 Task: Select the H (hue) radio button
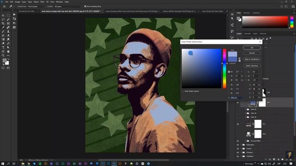(x=229, y=72)
